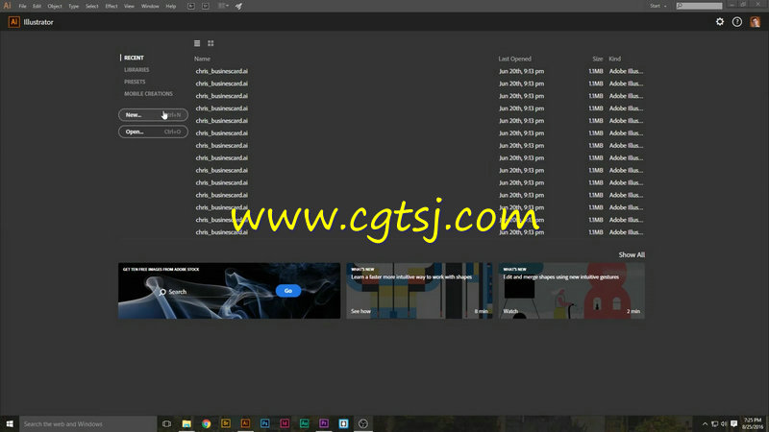Click the Open... file button
Screen dimensions: 769x432
coord(153,132)
